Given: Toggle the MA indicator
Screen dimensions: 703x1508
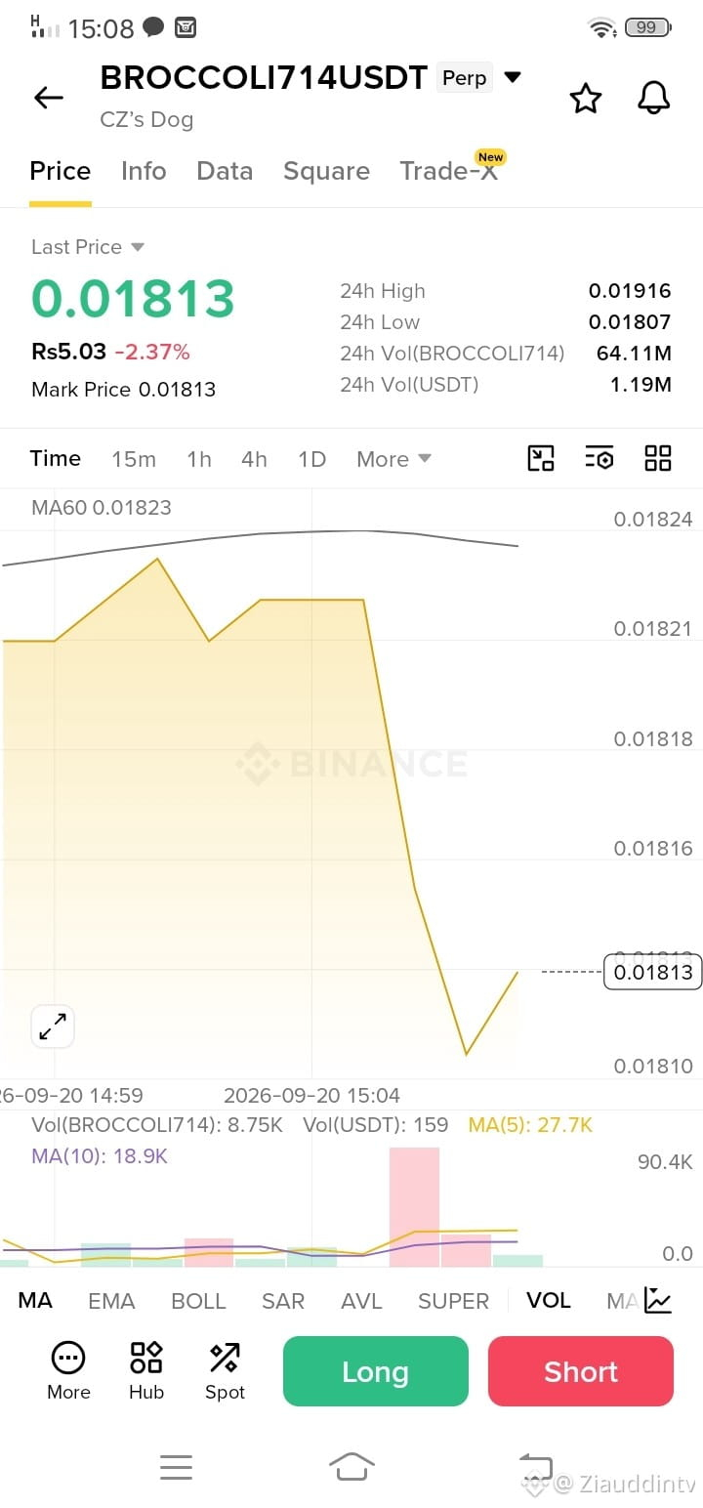Looking at the screenshot, I should pos(35,1301).
